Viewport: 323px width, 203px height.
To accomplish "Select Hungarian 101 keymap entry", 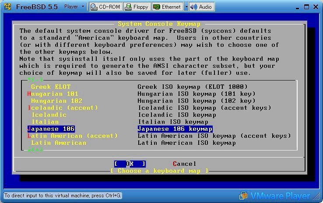I will coord(53,94).
